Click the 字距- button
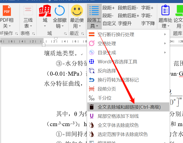Image resolution: width=183 pixels, height=143 pixels. point(147,16)
